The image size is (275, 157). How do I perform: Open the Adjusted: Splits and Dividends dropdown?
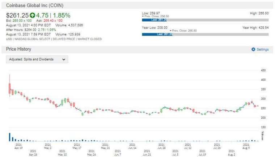pyautogui.click(x=37, y=59)
